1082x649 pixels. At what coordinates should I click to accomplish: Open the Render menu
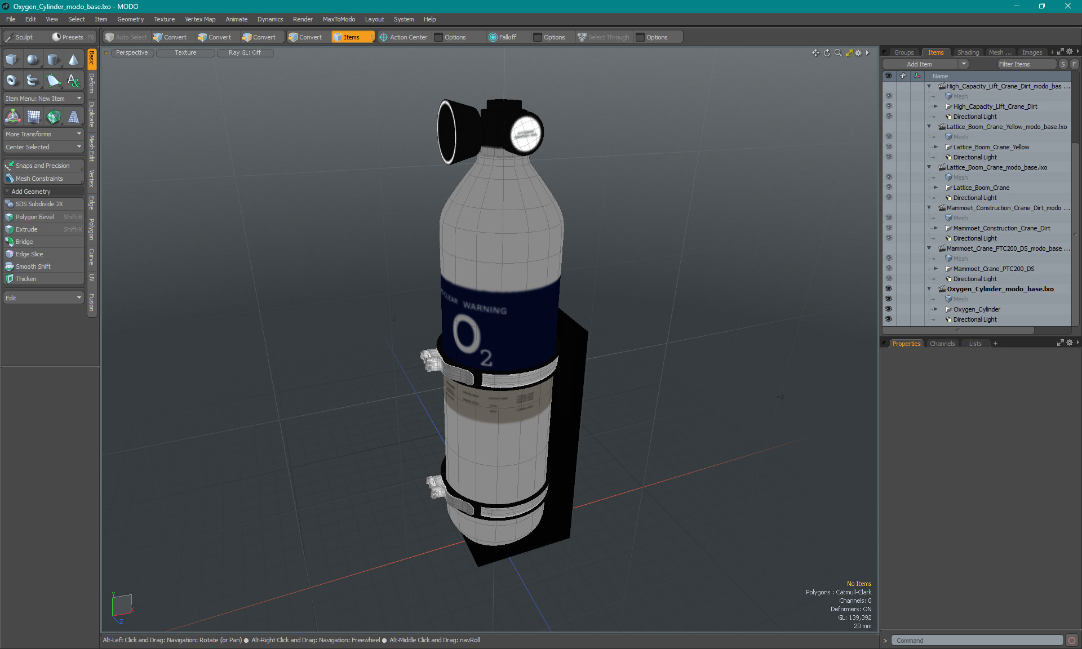click(303, 19)
